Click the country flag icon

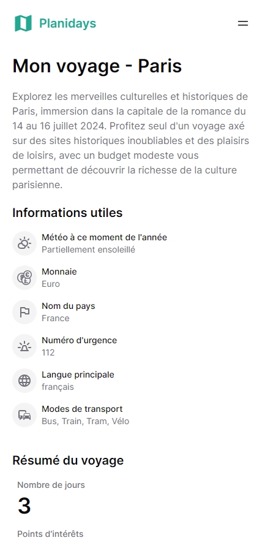(24, 312)
